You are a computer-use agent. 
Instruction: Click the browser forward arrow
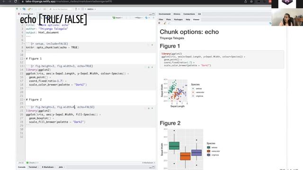(9, 1)
